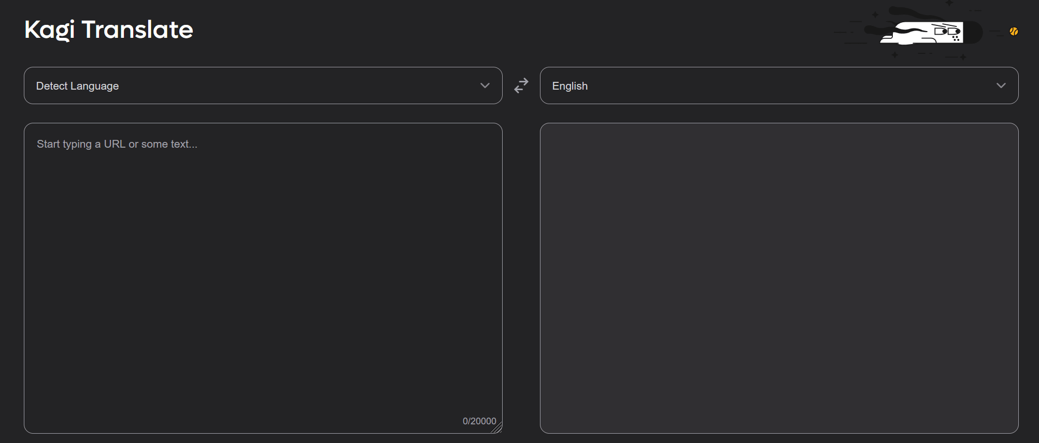Click the swap languages arrows icon
Viewport: 1039px width, 443px height.
[521, 85]
